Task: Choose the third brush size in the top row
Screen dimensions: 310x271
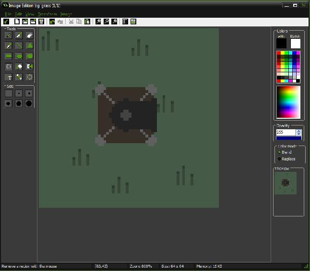Action: coord(29,93)
